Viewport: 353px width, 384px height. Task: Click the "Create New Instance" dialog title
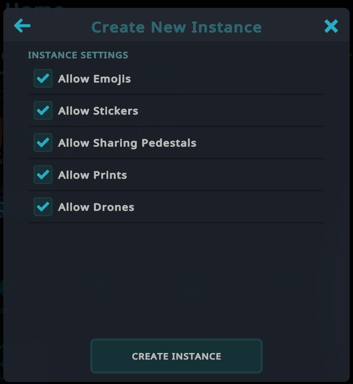(x=176, y=27)
